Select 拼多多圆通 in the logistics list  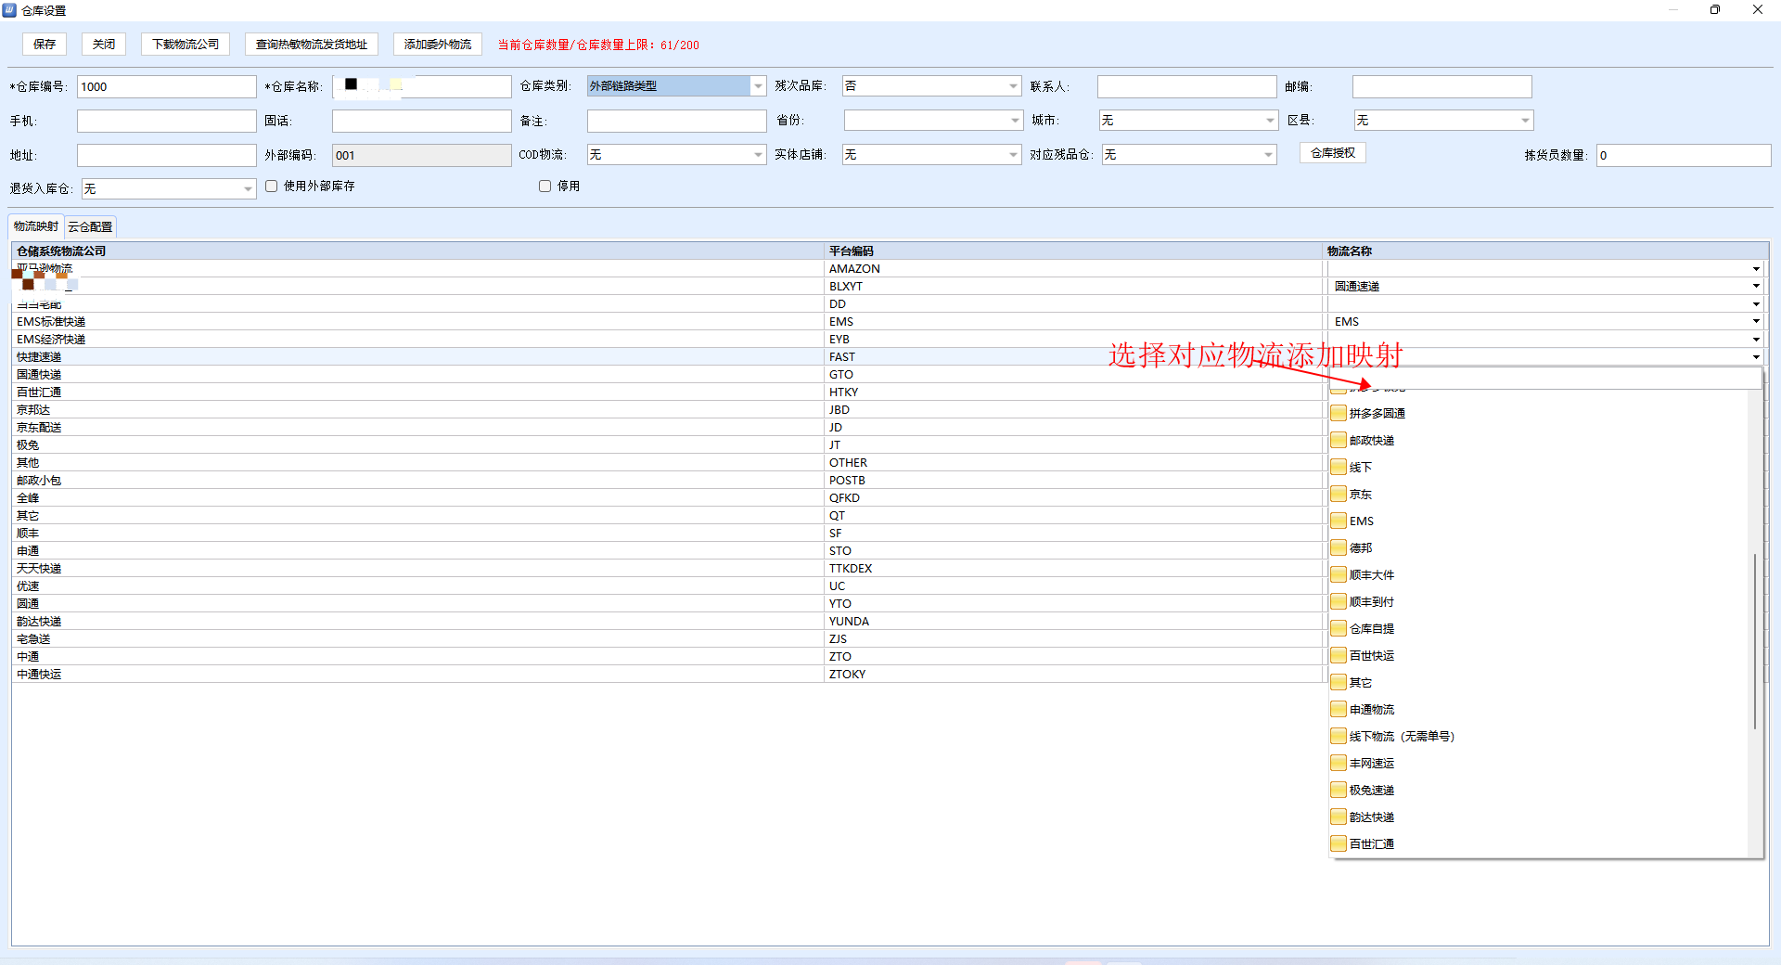(1377, 414)
